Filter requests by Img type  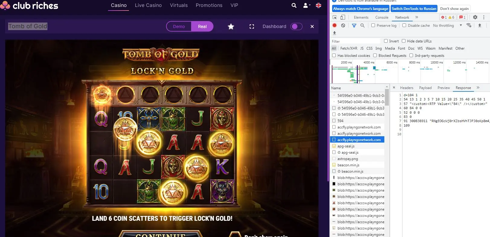[378, 48]
